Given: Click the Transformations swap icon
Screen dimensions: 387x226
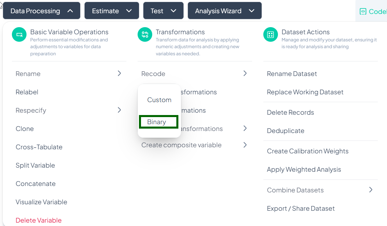Looking at the screenshot, I should coord(145,35).
